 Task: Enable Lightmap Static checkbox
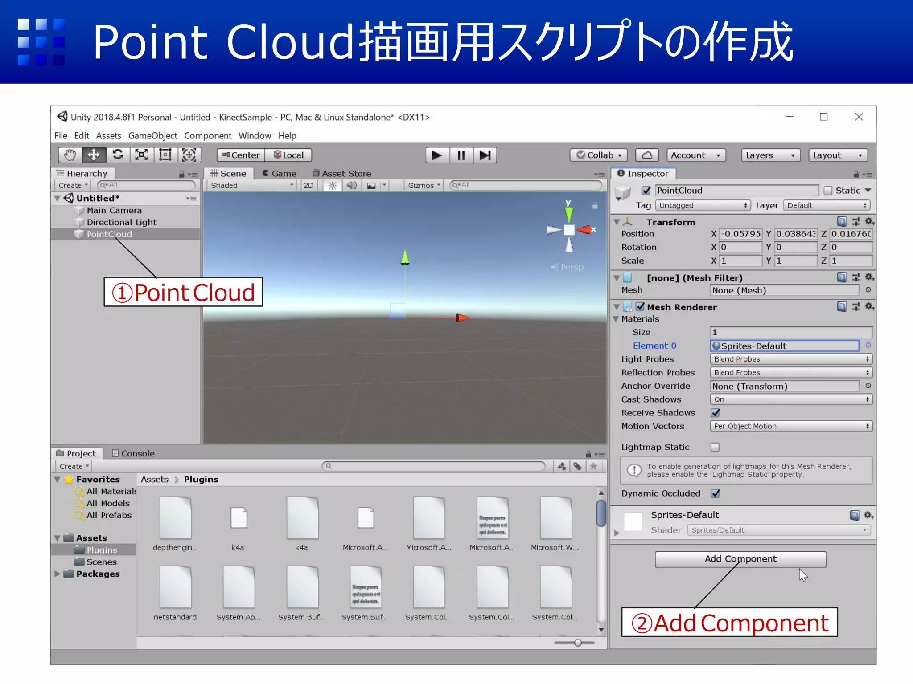point(716,447)
